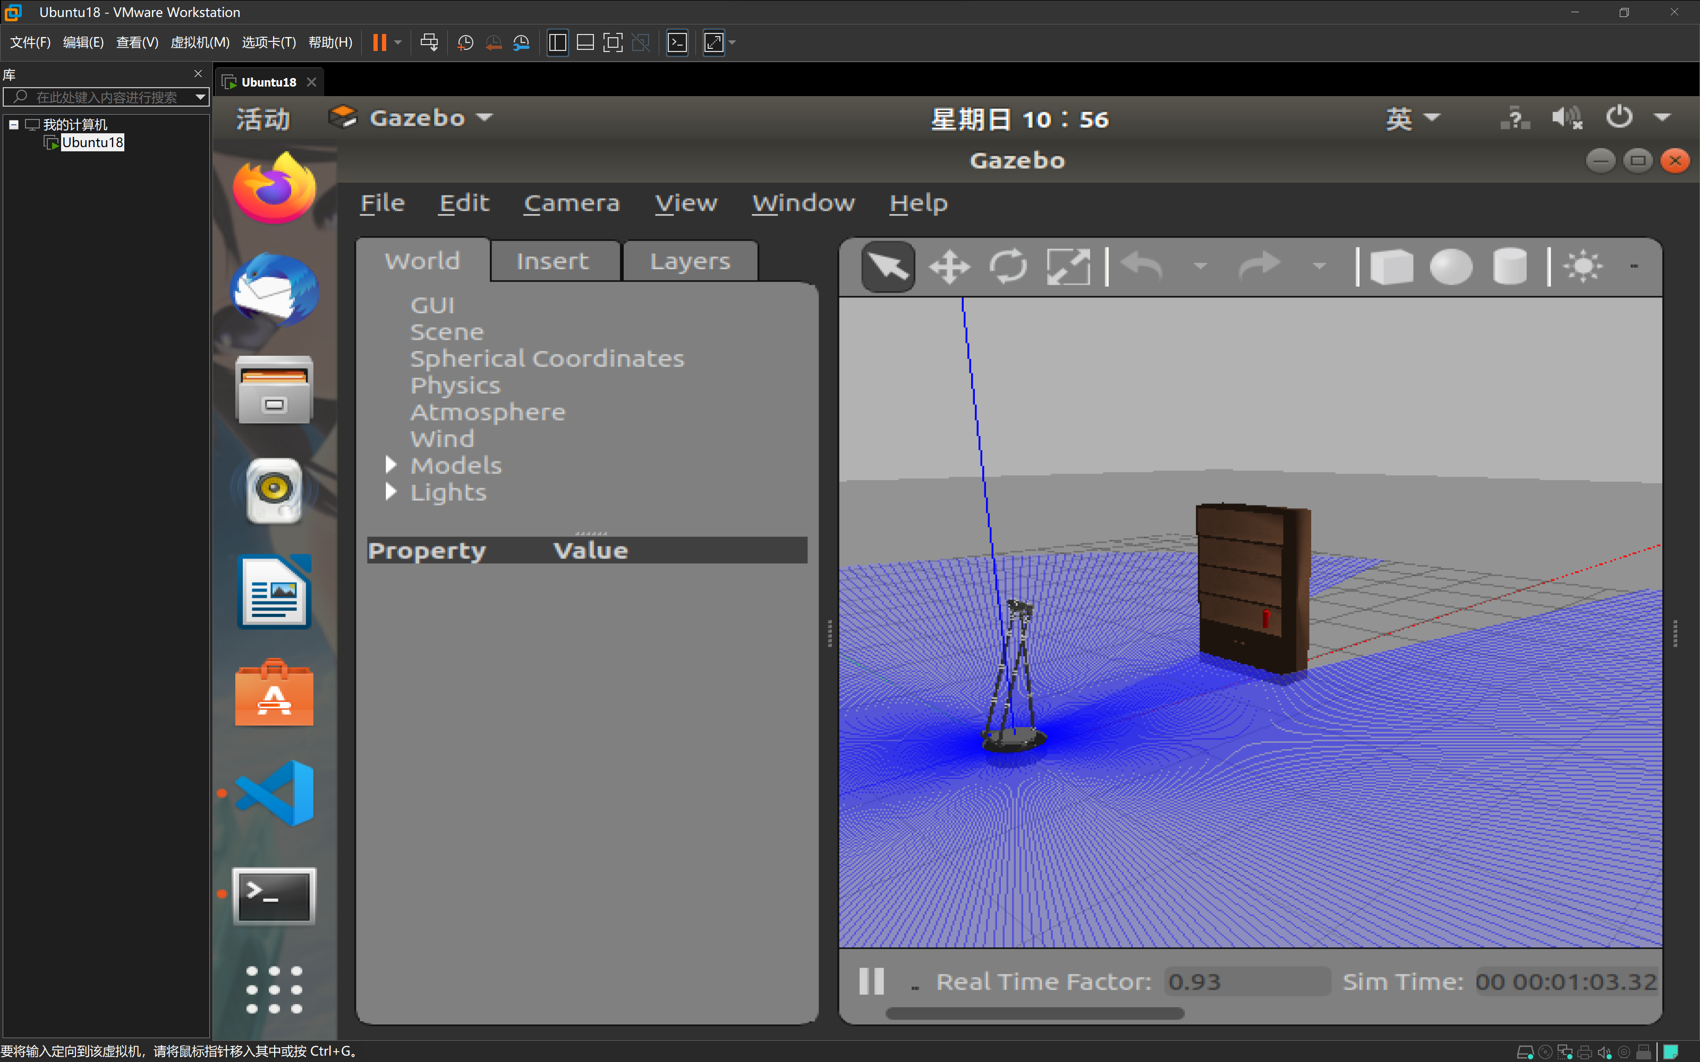1700x1062 pixels.
Task: Select Atmosphere in the world tree
Action: (488, 412)
